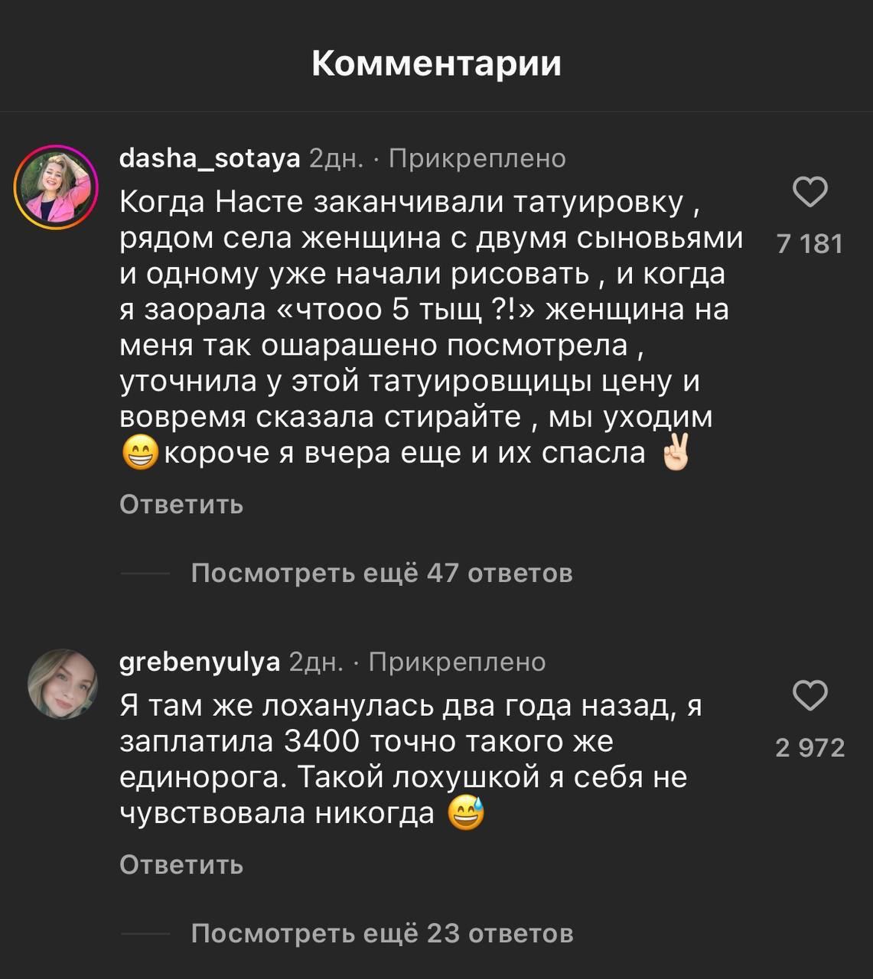Click the «2дн.» timestamp beside grebenyulya

[316, 662]
